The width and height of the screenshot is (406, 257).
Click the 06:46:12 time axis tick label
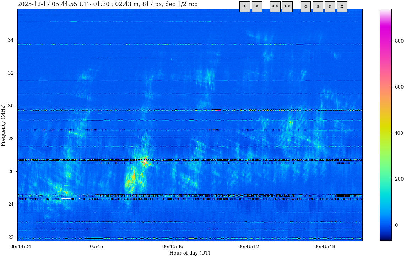click(249, 246)
